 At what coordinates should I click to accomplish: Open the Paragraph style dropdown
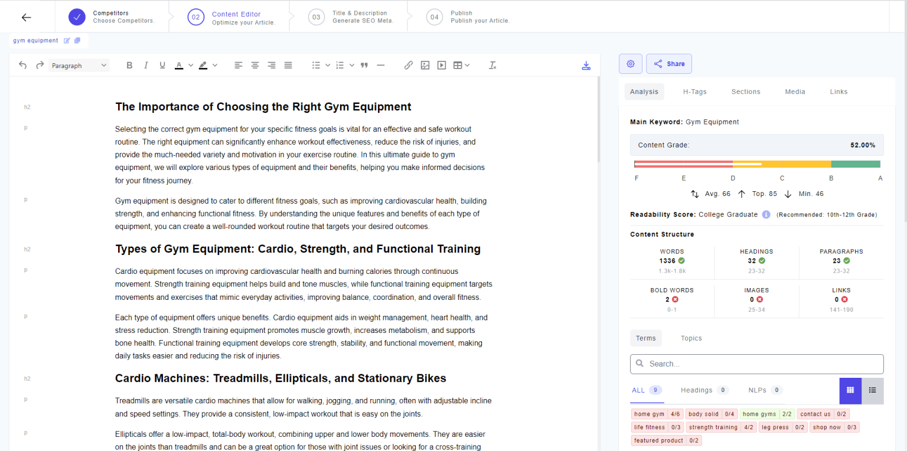(x=79, y=66)
